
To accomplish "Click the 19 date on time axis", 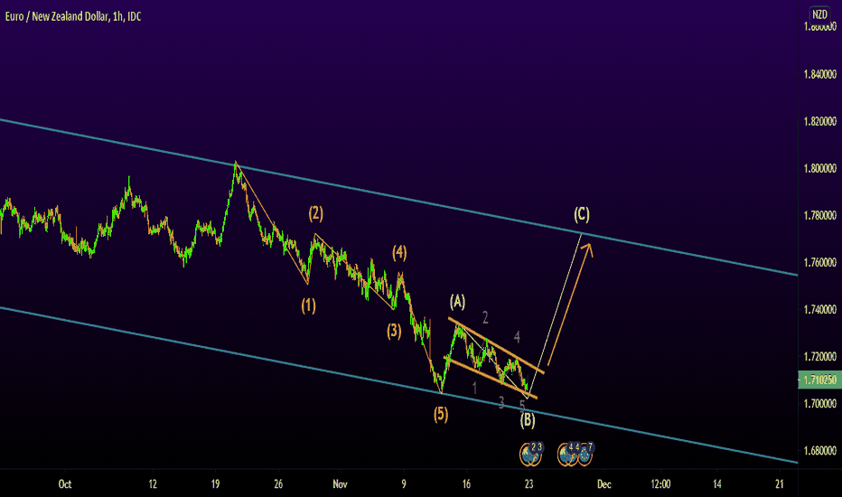I will tap(215, 484).
